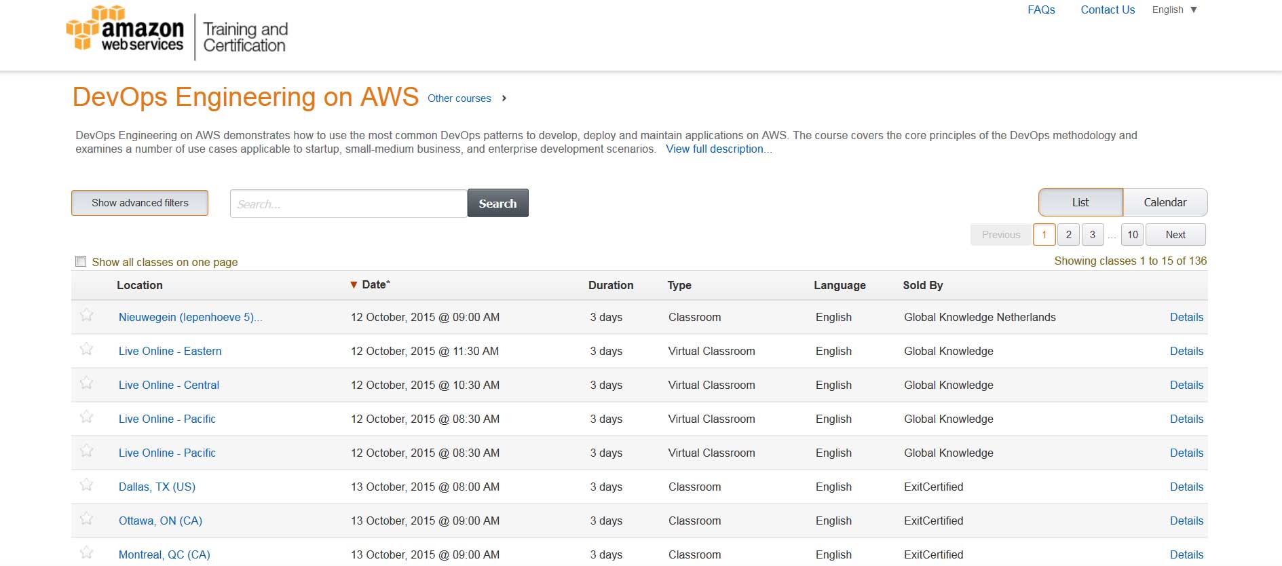View Details for Live Online - Eastern
The image size is (1282, 566).
pos(1186,351)
